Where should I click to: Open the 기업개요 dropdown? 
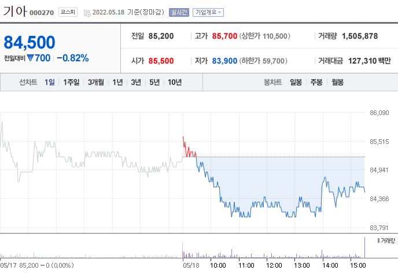(x=208, y=12)
